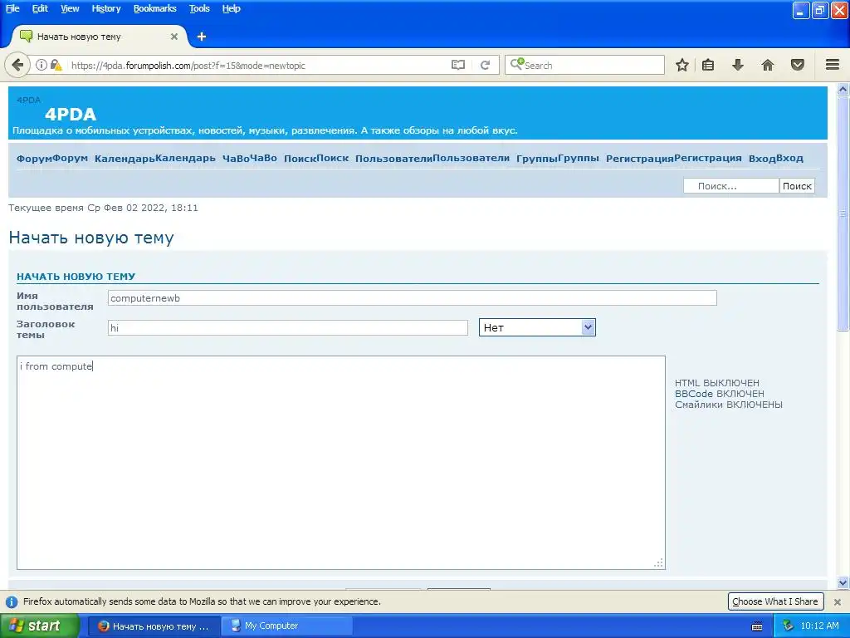This screenshot has width=850, height=638.
Task: Click the page scrollbar up arrow
Action: (x=843, y=90)
